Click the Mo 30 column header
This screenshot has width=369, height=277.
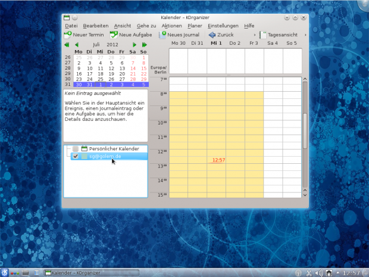[179, 43]
